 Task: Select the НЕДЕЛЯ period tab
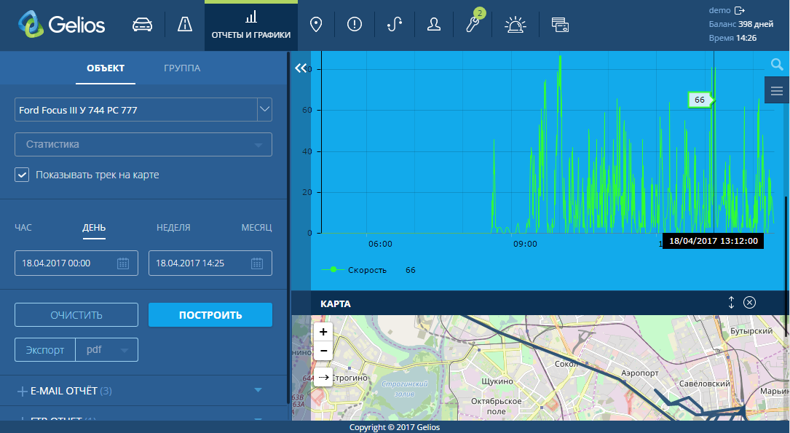tap(173, 227)
